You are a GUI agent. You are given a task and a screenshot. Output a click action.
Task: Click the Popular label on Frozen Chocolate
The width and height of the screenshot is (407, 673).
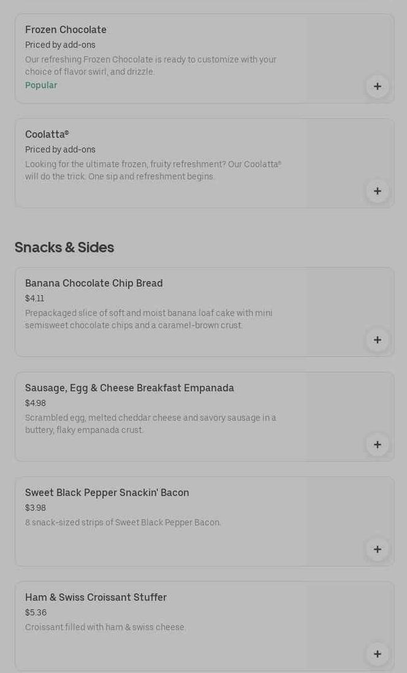(x=41, y=85)
